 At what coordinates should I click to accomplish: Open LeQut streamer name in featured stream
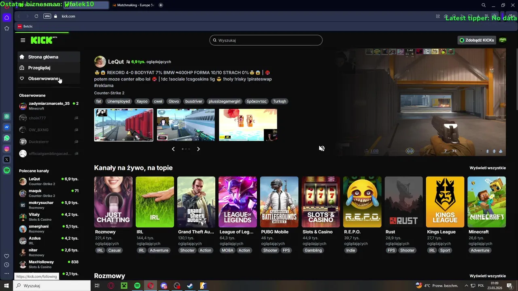click(116, 62)
